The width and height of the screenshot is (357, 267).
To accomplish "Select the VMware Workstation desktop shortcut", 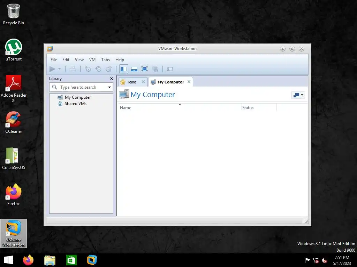I will pyautogui.click(x=14, y=233).
